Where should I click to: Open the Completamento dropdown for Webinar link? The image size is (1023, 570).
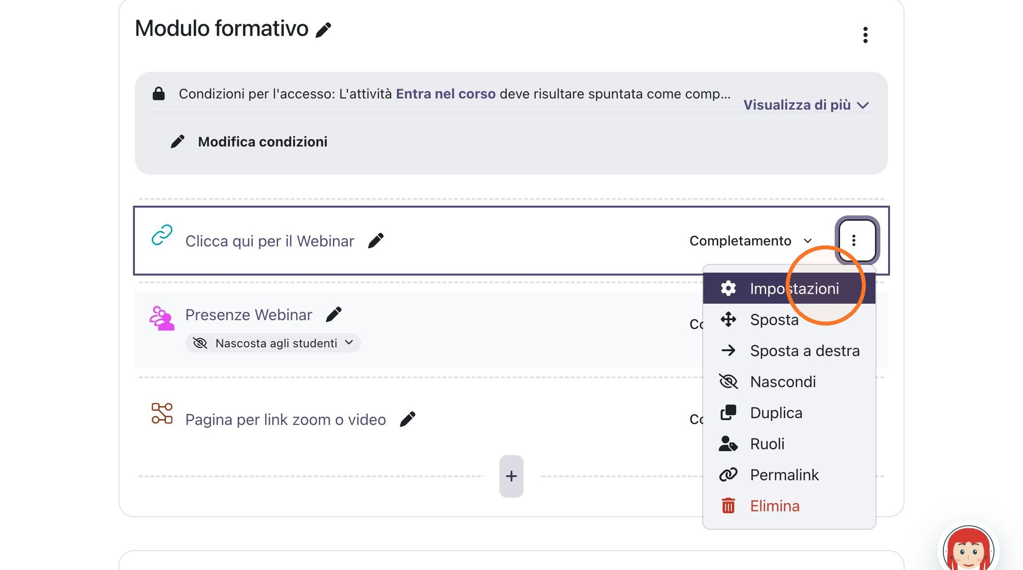pyautogui.click(x=751, y=241)
